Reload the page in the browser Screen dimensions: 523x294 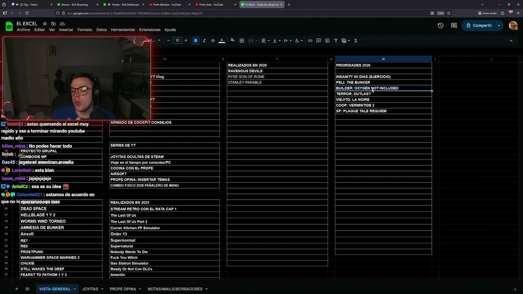coord(27,13)
